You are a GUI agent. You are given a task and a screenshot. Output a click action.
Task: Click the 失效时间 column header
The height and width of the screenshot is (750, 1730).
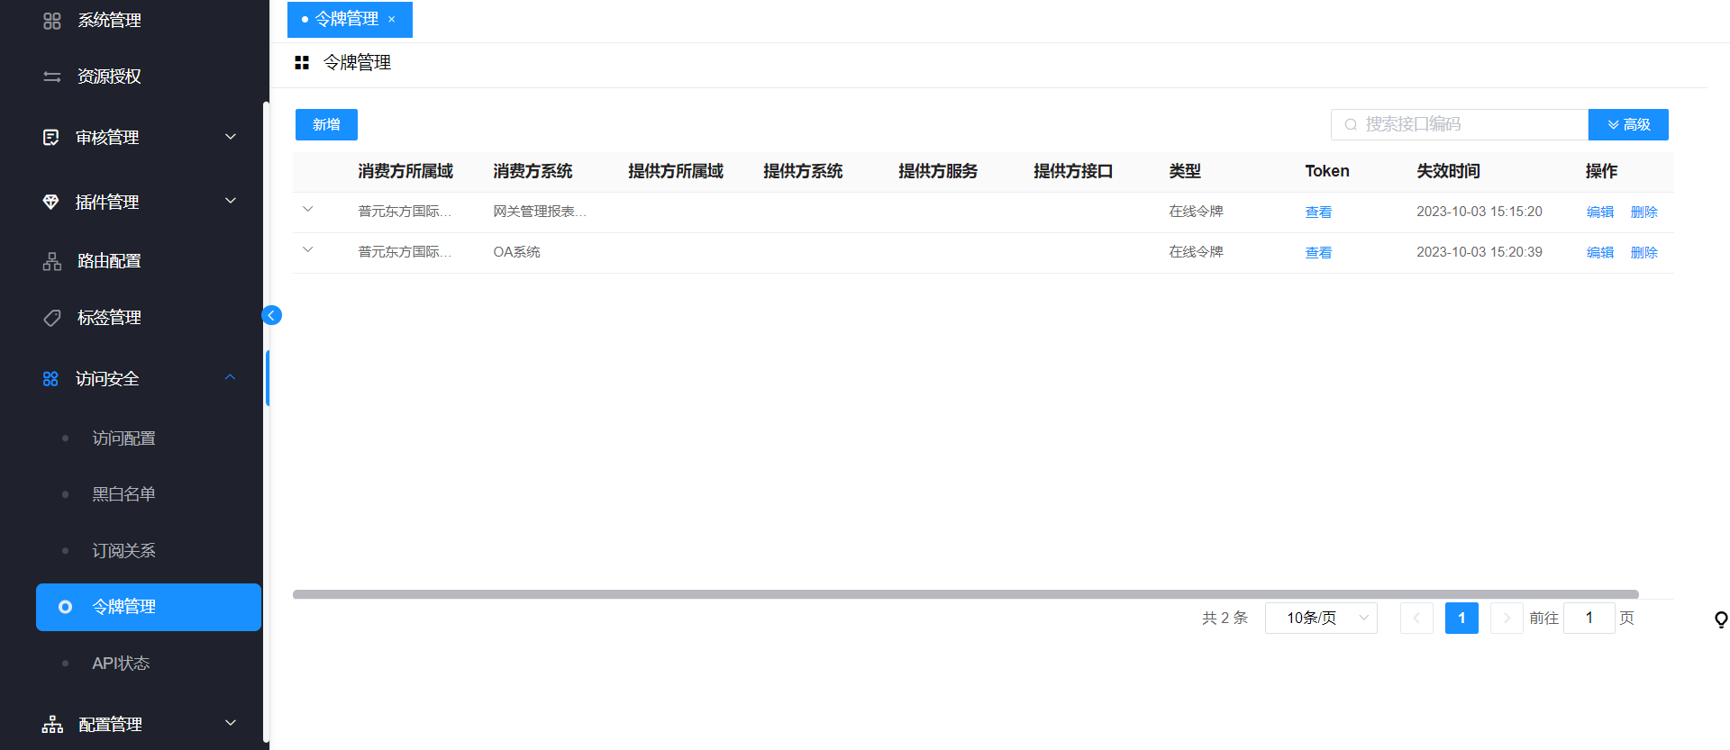[1448, 171]
